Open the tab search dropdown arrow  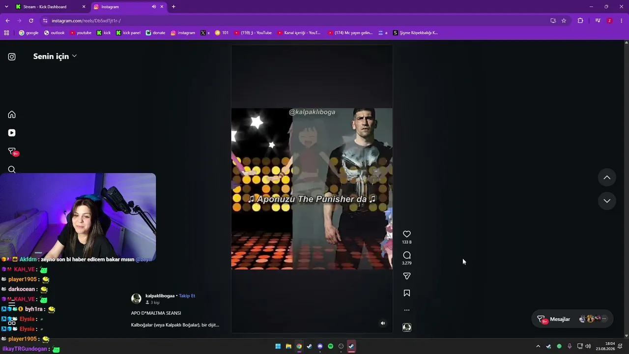pyautogui.click(x=6, y=7)
